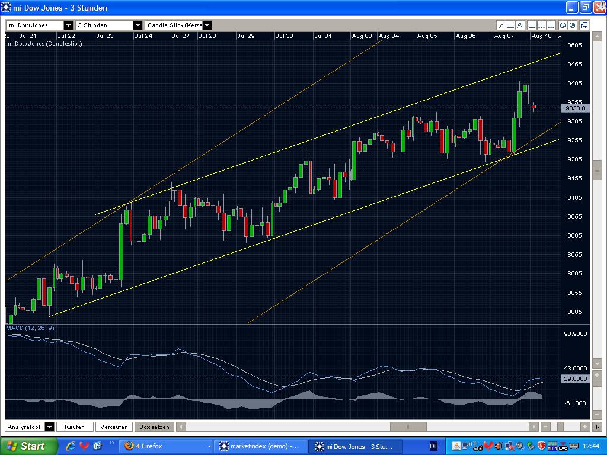Click the 9338.8 current price label

(x=576, y=108)
